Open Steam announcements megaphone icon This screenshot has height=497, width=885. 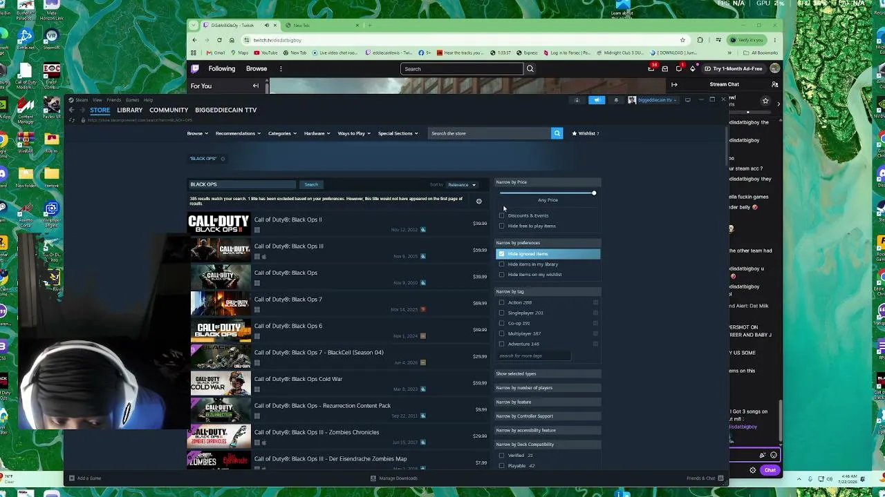pos(597,100)
